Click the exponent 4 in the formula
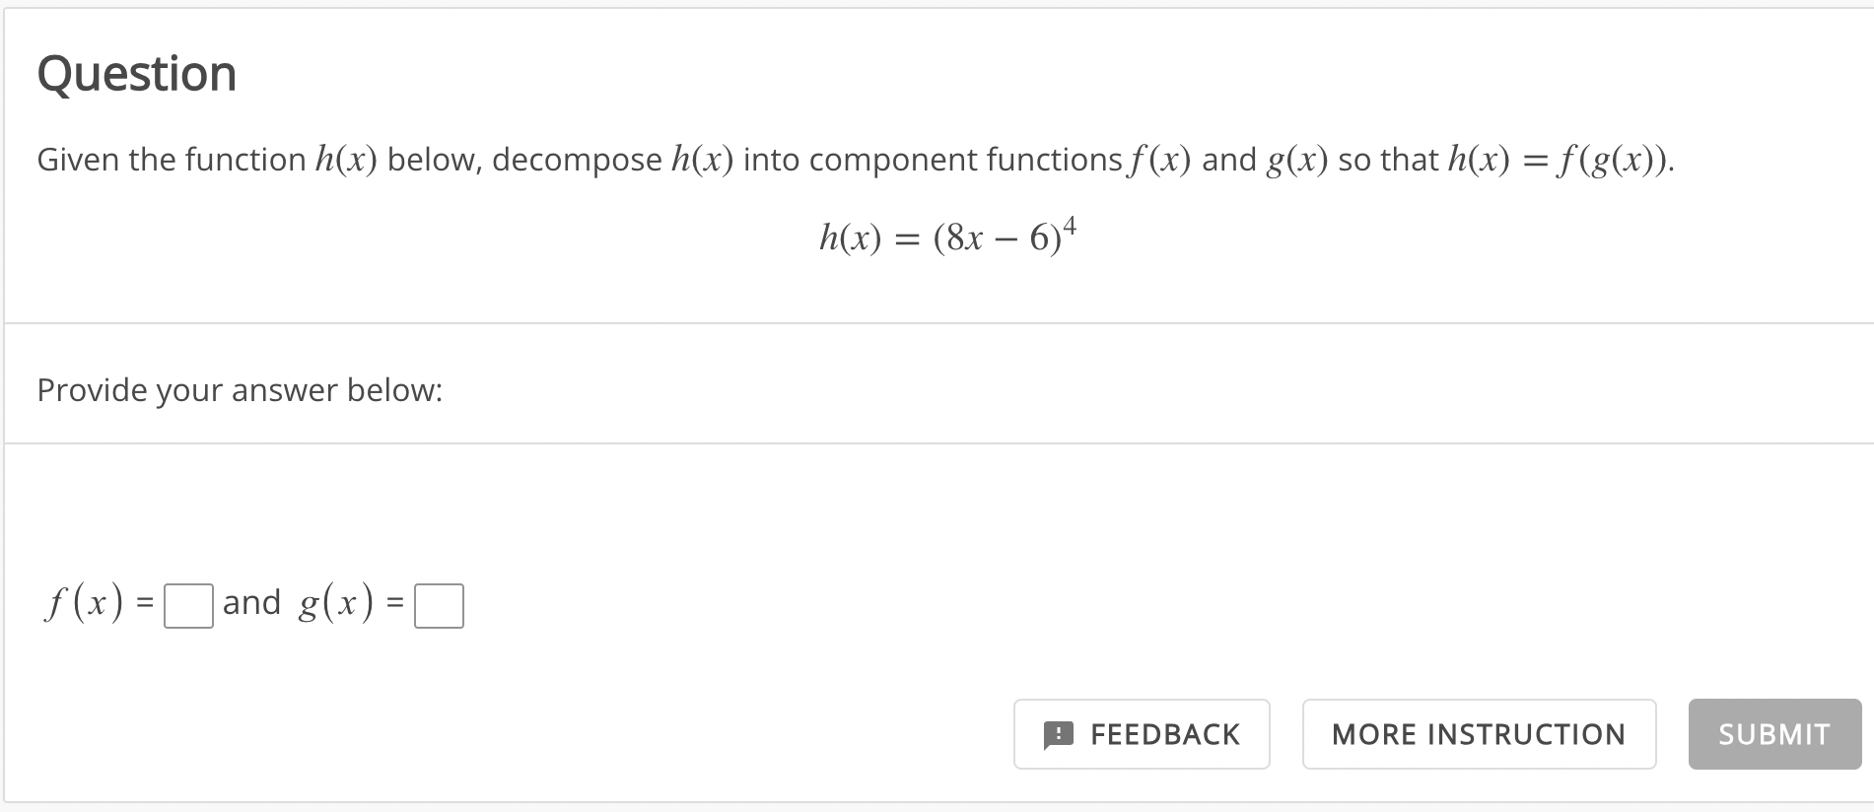Screen dimensions: 1874x812 [1070, 227]
